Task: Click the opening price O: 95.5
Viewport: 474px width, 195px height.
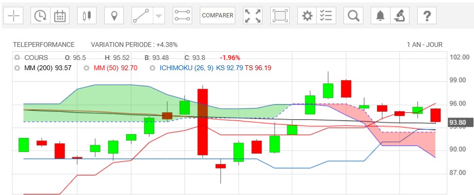Action: click(76, 58)
